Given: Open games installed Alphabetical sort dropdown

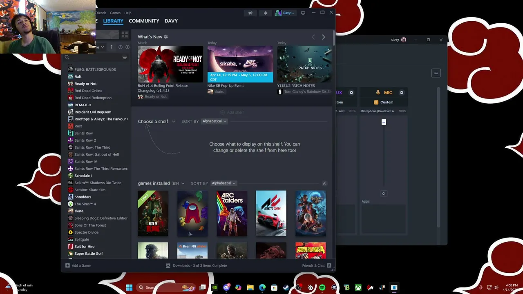Looking at the screenshot, I should click(x=224, y=183).
